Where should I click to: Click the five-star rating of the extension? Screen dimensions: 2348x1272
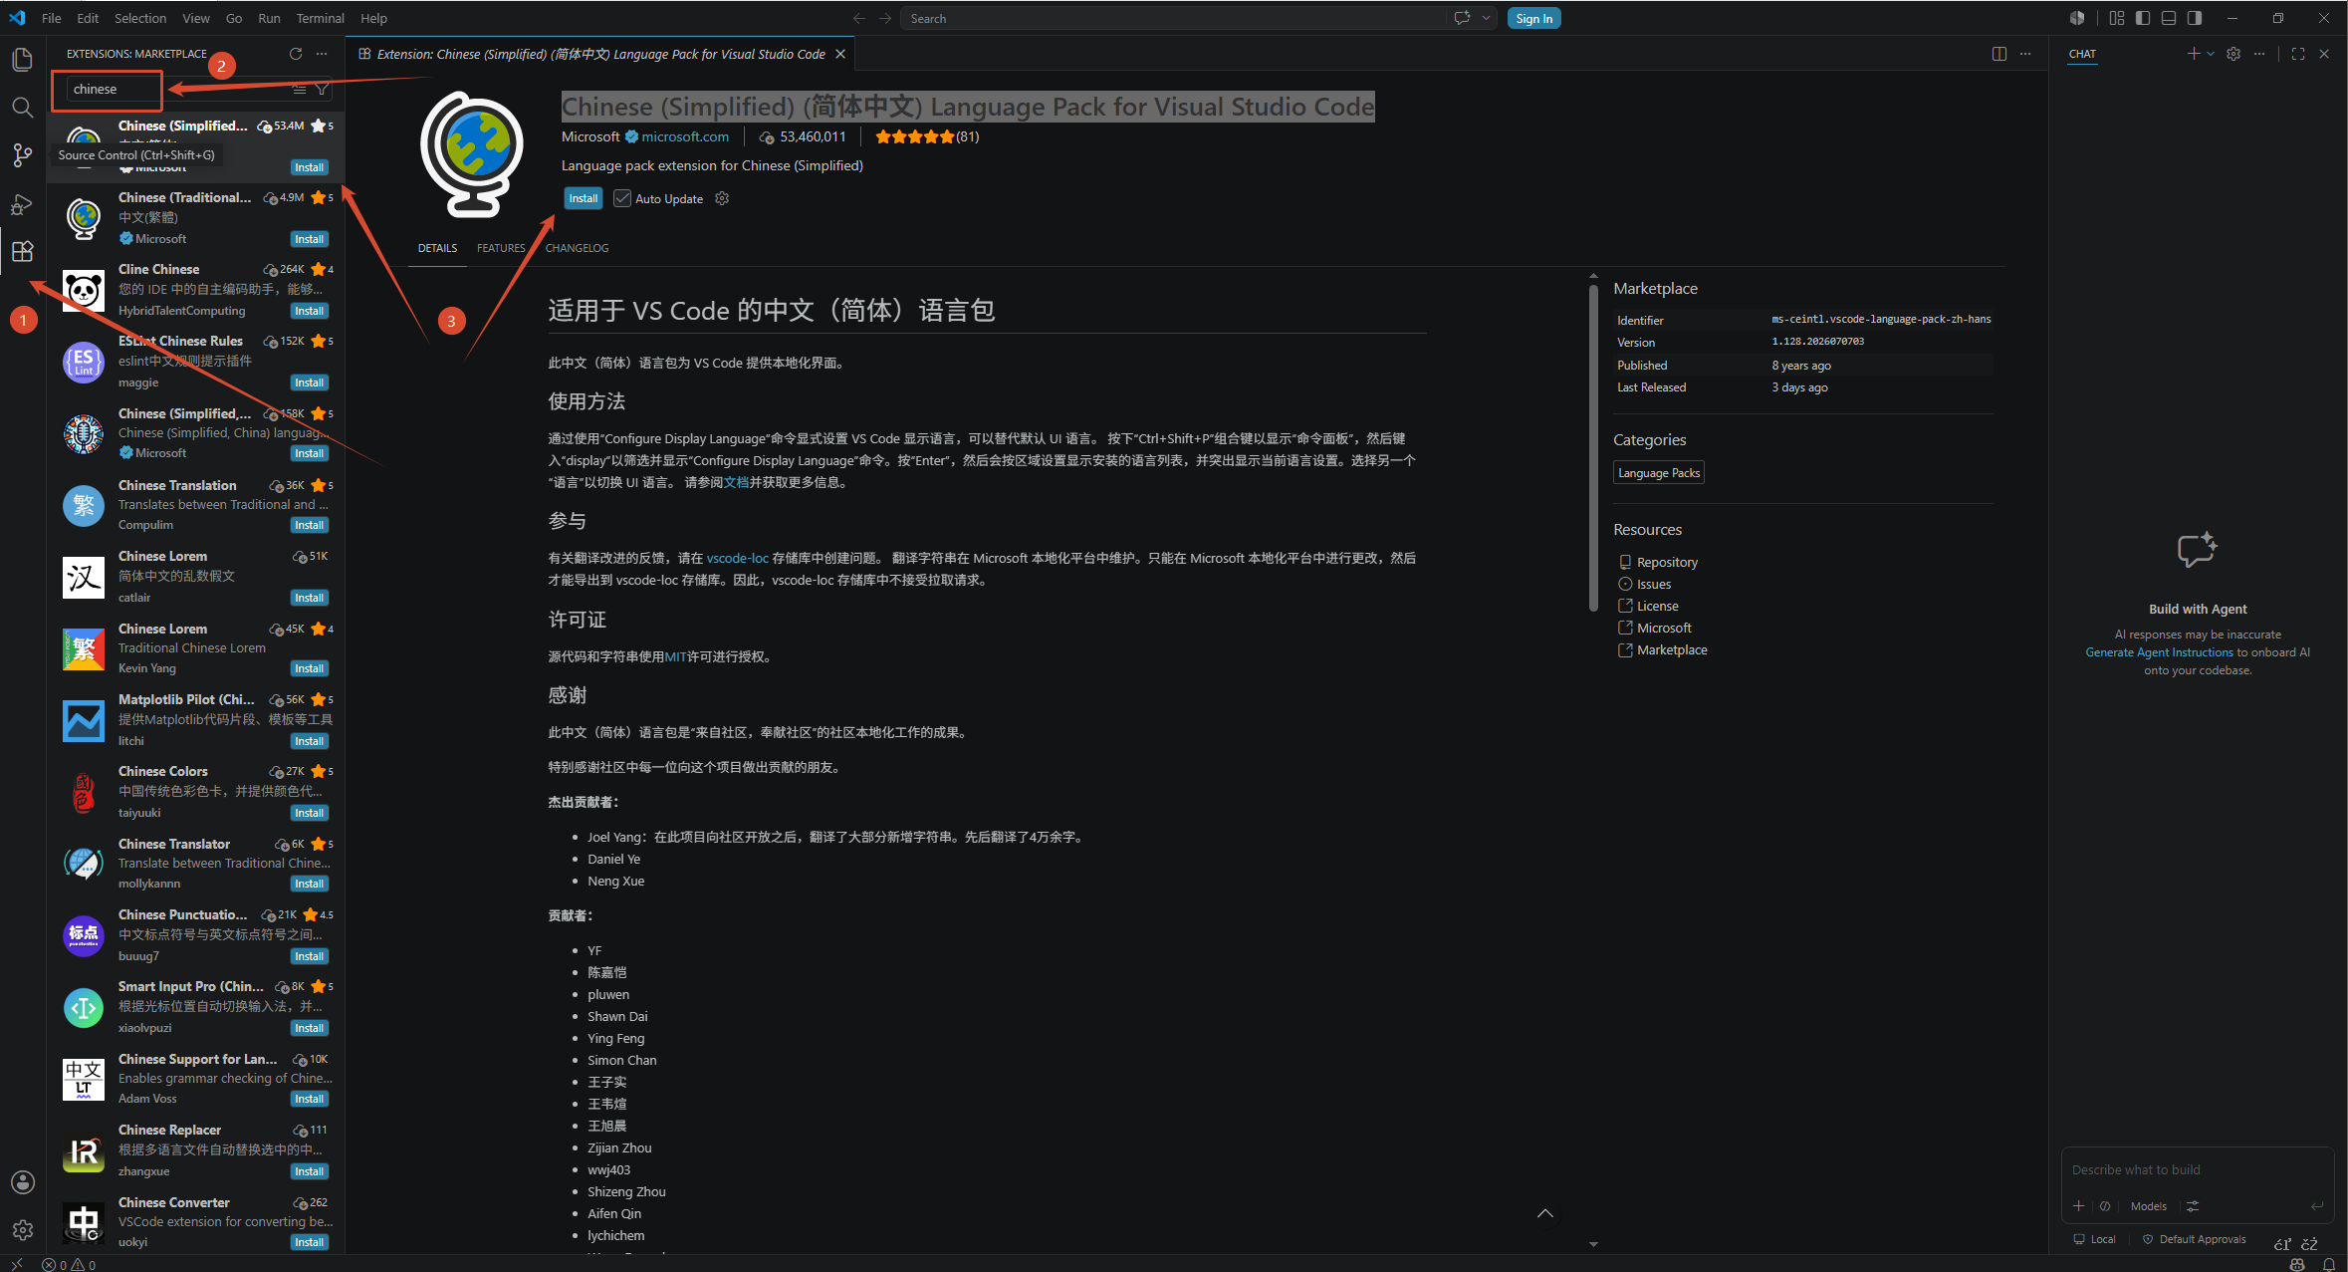click(x=915, y=136)
